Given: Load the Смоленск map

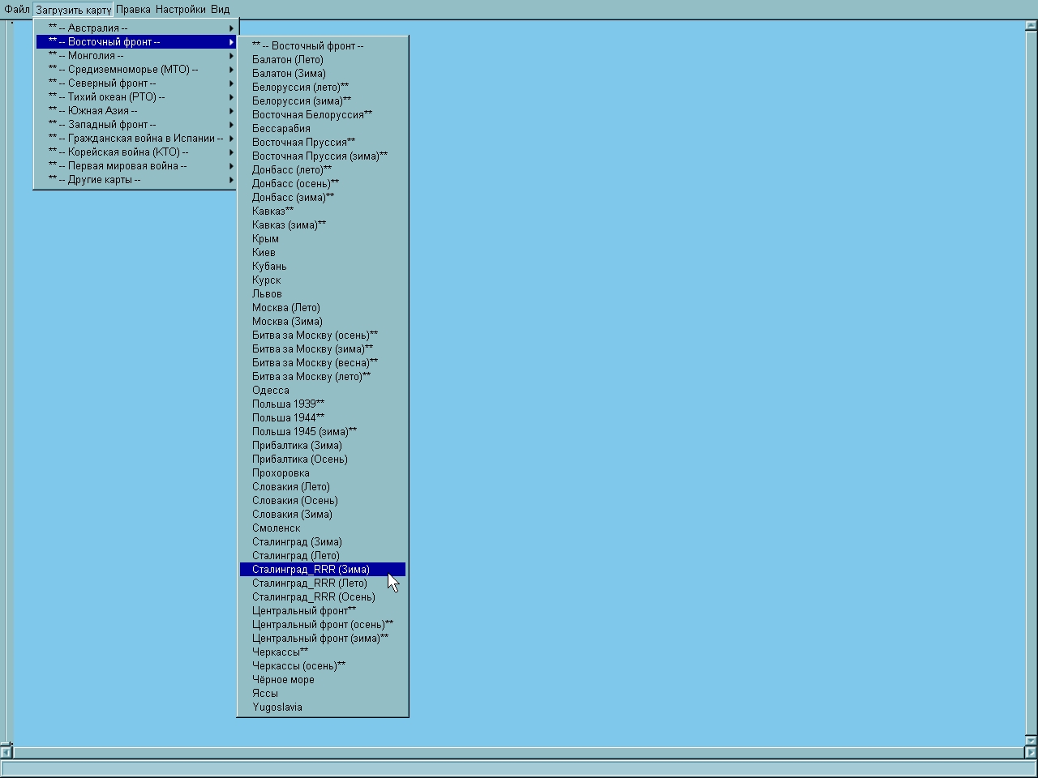Looking at the screenshot, I should pos(323,528).
